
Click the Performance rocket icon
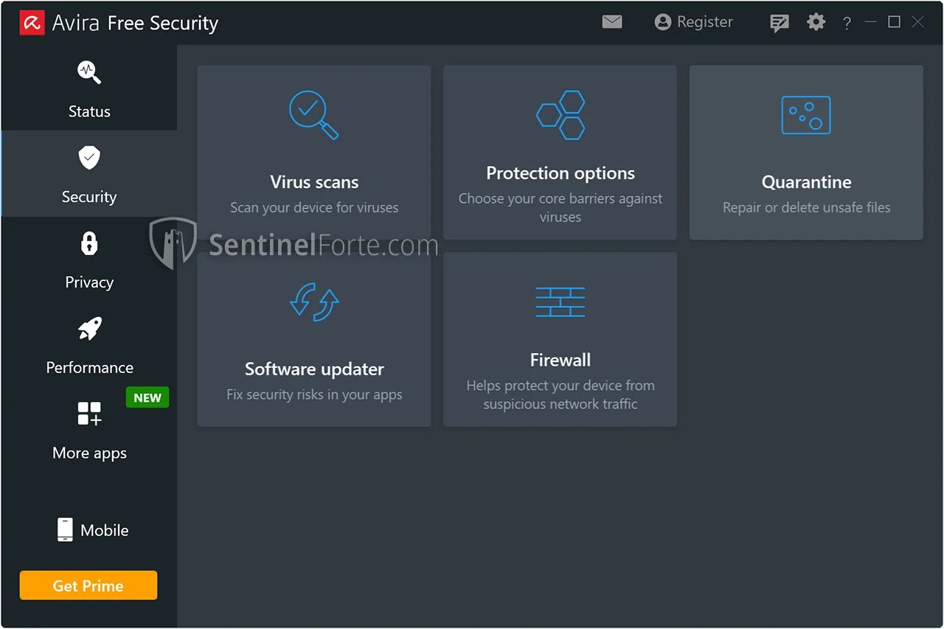[89, 329]
